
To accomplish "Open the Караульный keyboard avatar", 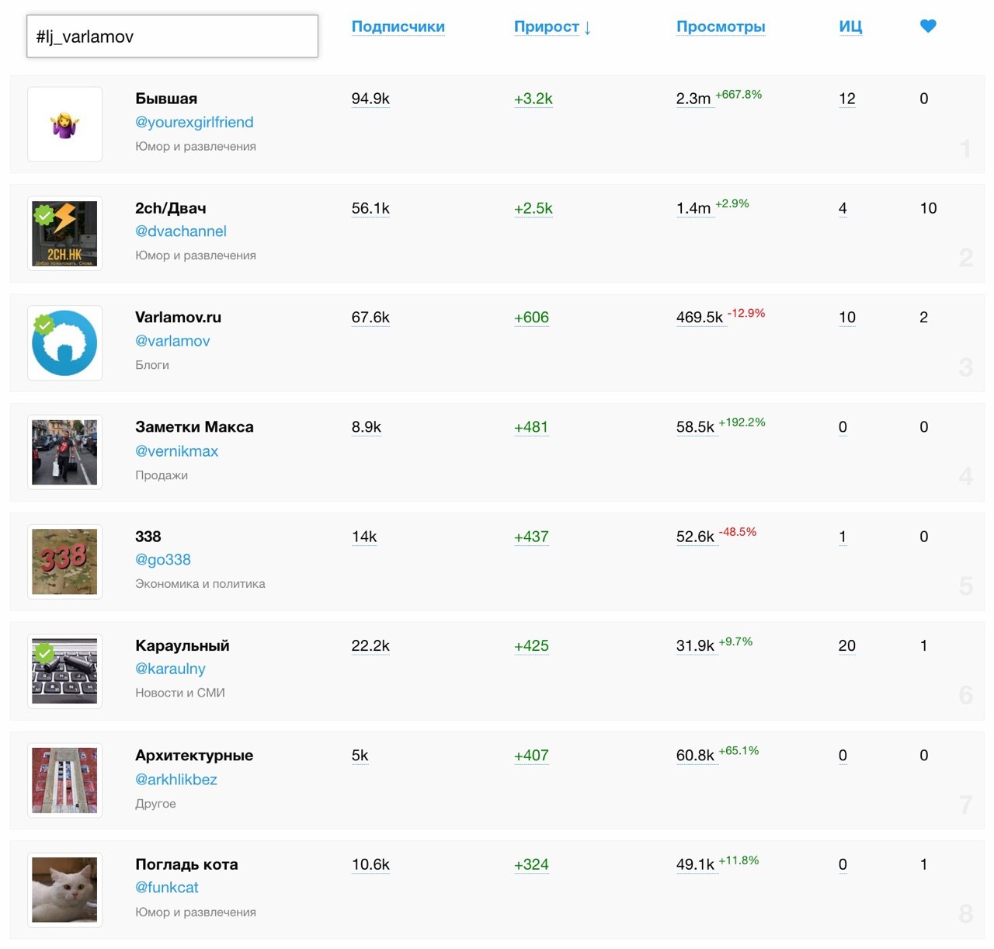I will point(64,671).
